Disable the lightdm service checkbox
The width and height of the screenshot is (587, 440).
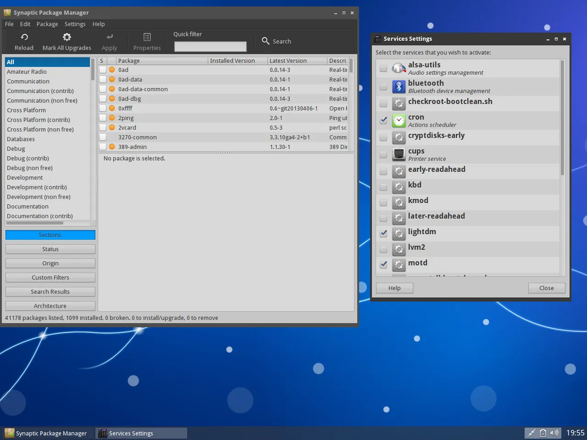[x=383, y=234]
